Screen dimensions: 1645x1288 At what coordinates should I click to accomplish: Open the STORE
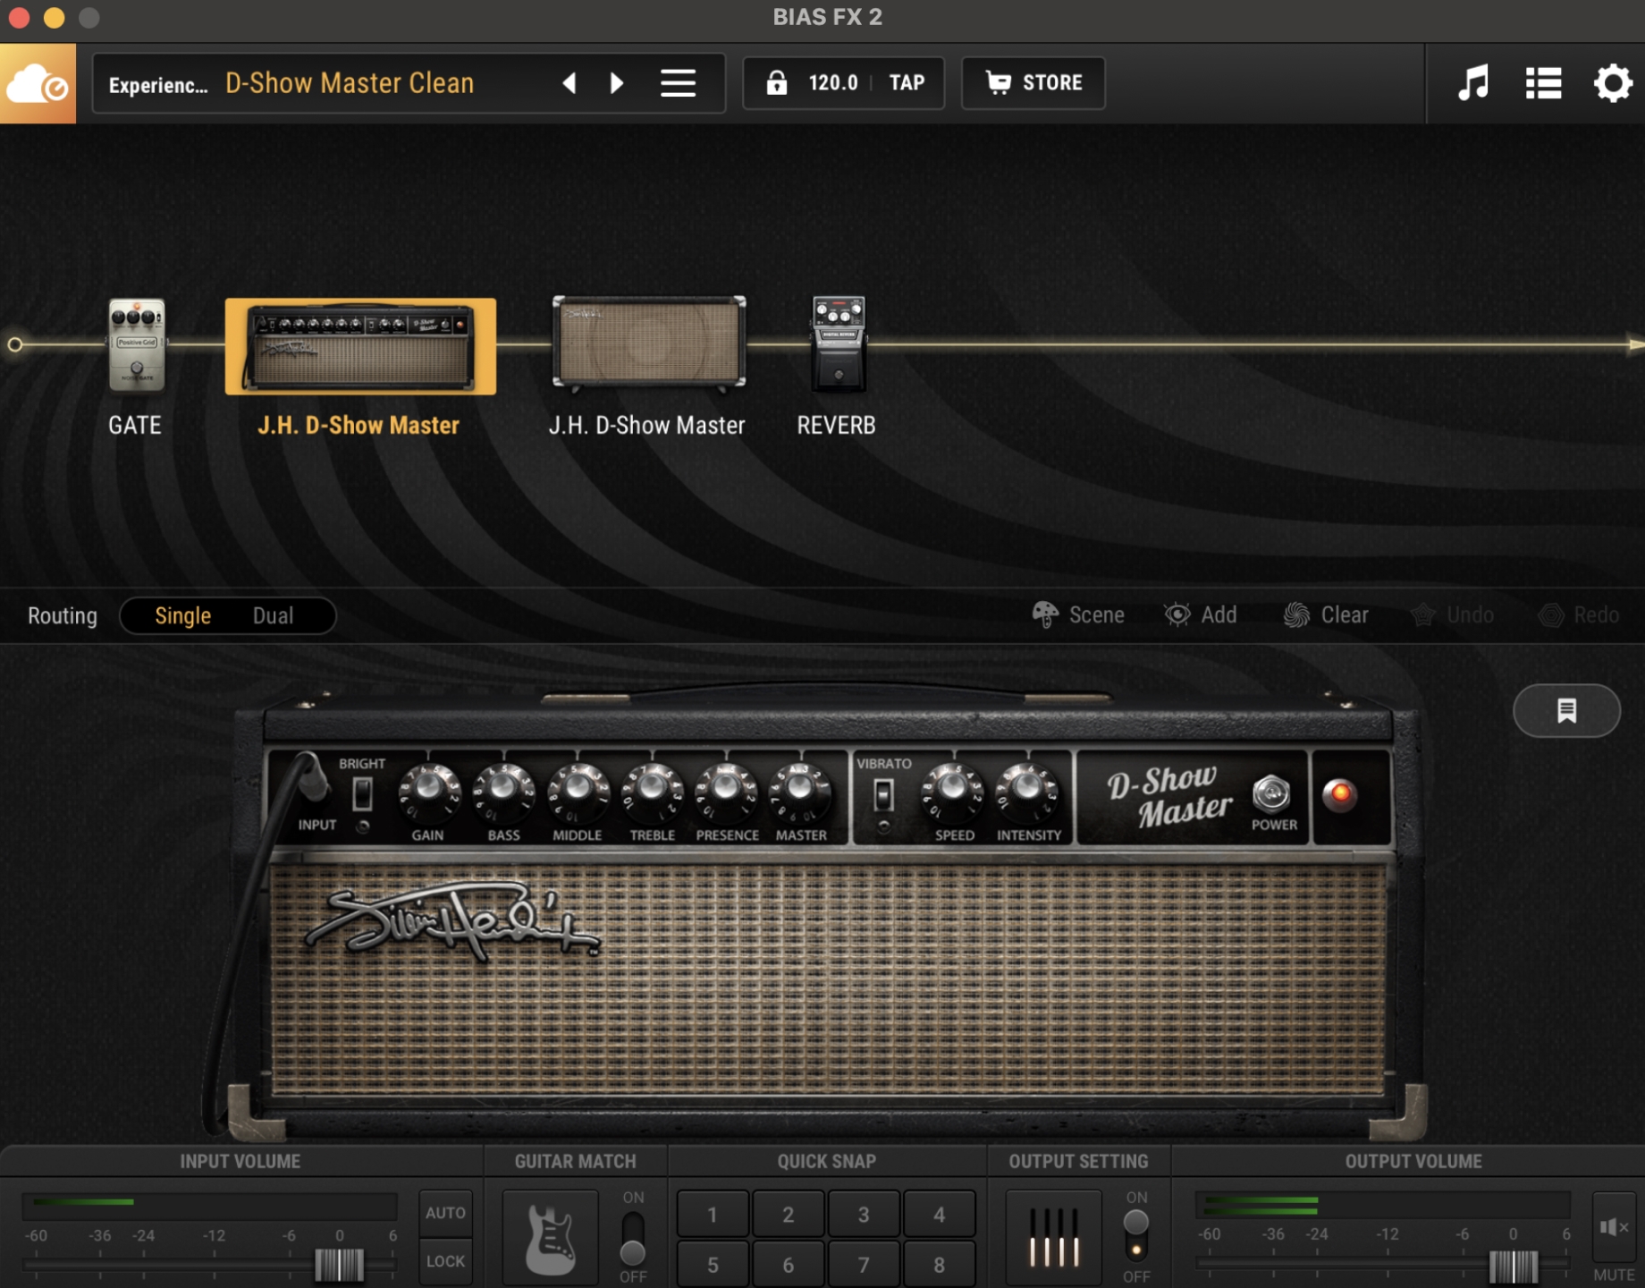point(1033,83)
